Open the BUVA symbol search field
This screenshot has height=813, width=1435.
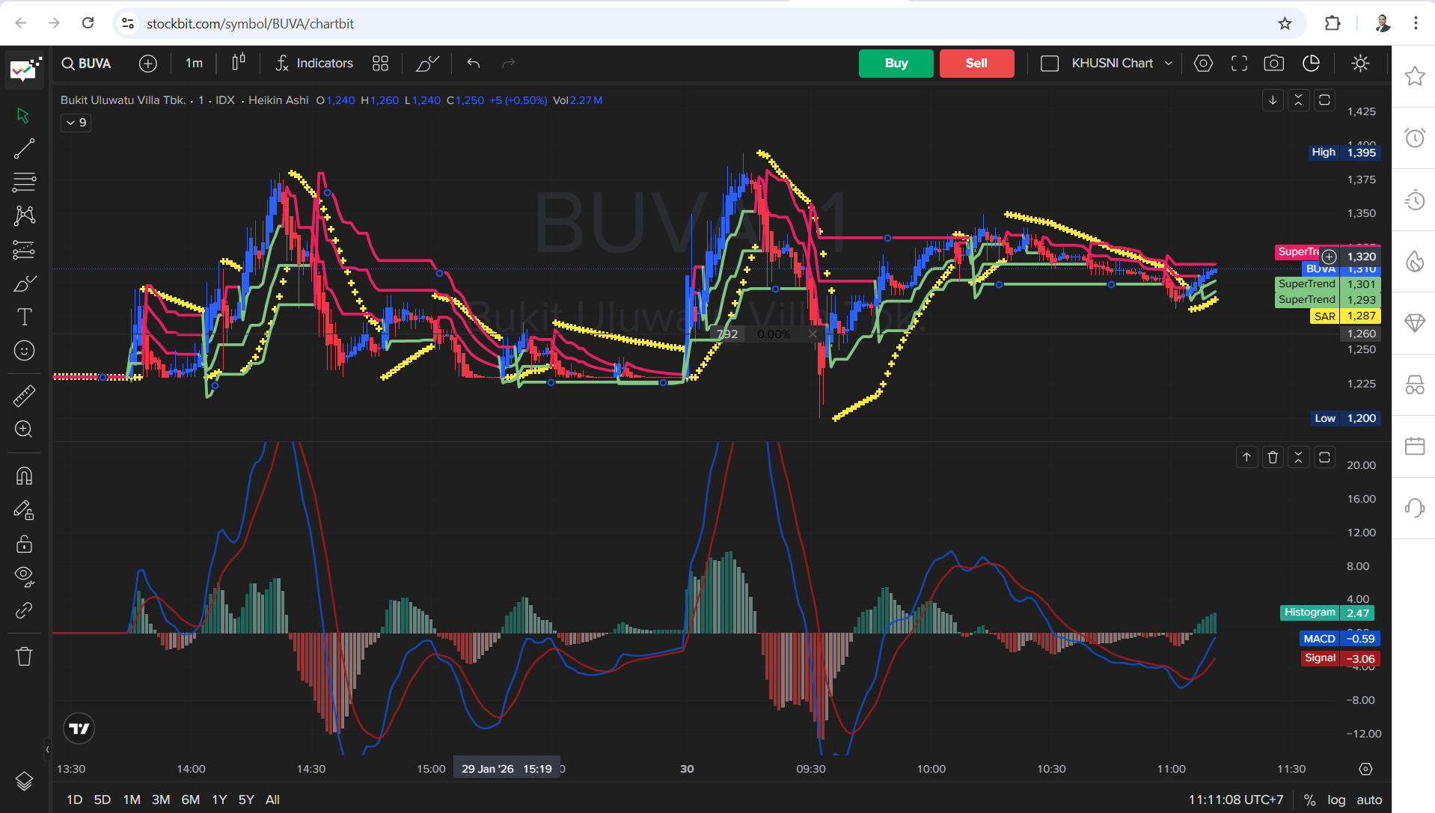[87, 64]
